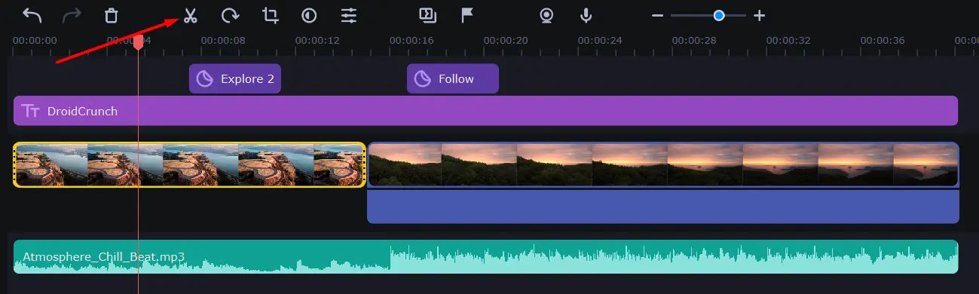Select the Crop tool icon
This screenshot has height=294, width=979.
point(270,15)
